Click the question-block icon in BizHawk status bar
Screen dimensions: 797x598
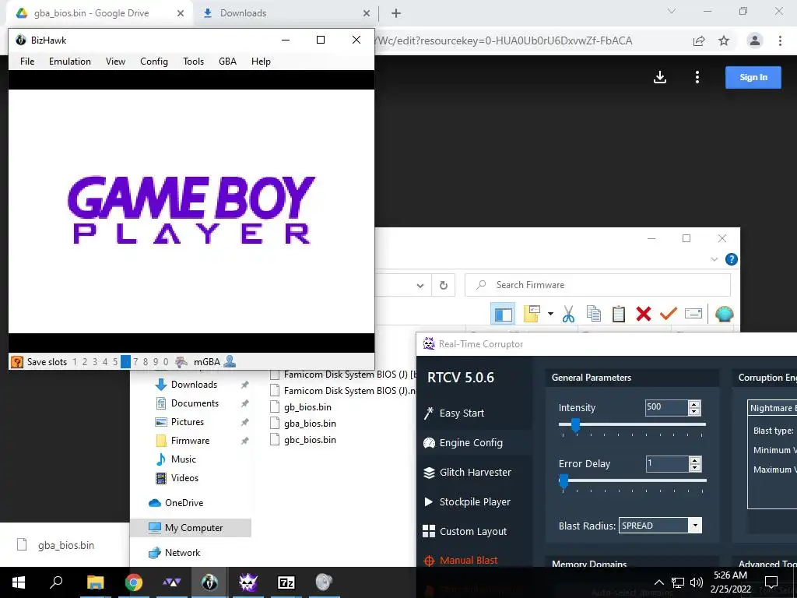pos(17,362)
